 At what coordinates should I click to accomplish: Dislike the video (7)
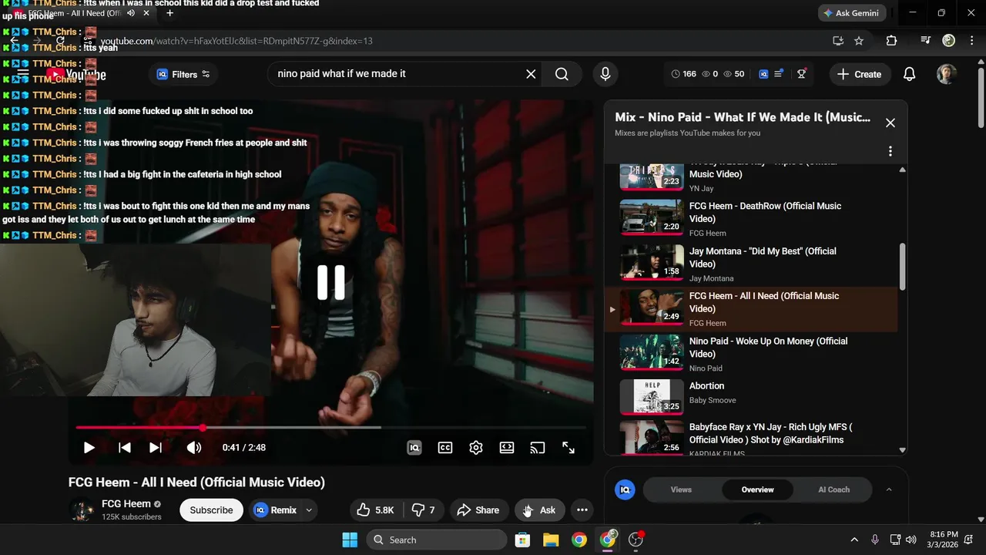click(x=423, y=510)
